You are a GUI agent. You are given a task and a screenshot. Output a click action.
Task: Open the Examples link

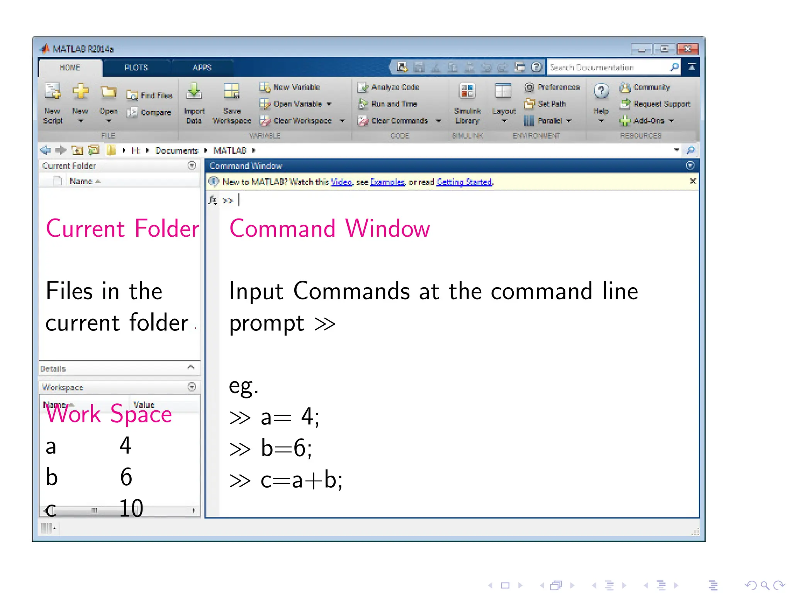click(387, 182)
